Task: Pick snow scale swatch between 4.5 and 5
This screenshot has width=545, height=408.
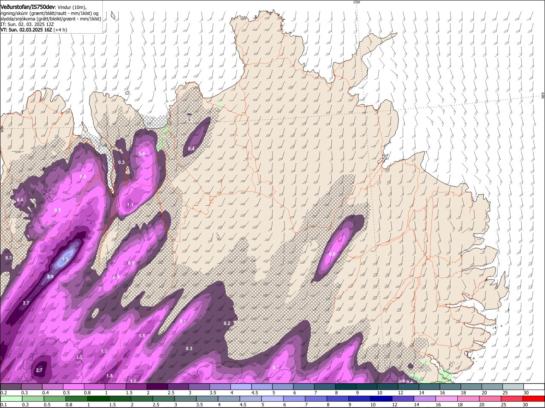Action: click(x=262, y=386)
